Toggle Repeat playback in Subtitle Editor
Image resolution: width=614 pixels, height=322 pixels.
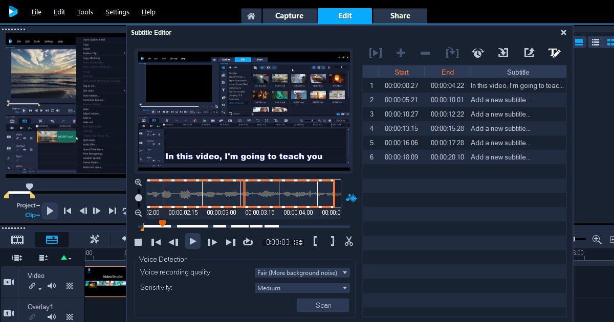[x=248, y=242]
